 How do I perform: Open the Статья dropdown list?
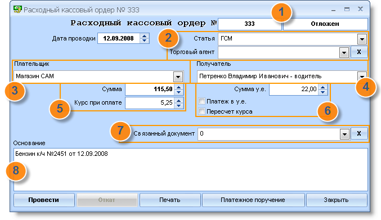coord(362,39)
